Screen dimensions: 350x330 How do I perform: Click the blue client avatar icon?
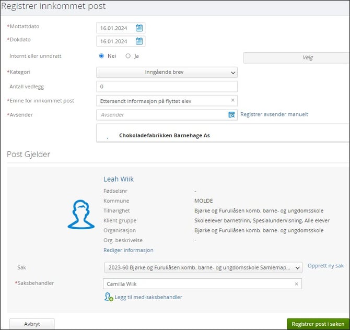click(x=81, y=214)
